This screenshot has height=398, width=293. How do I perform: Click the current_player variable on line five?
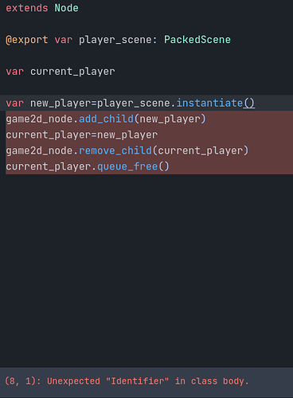(72, 72)
